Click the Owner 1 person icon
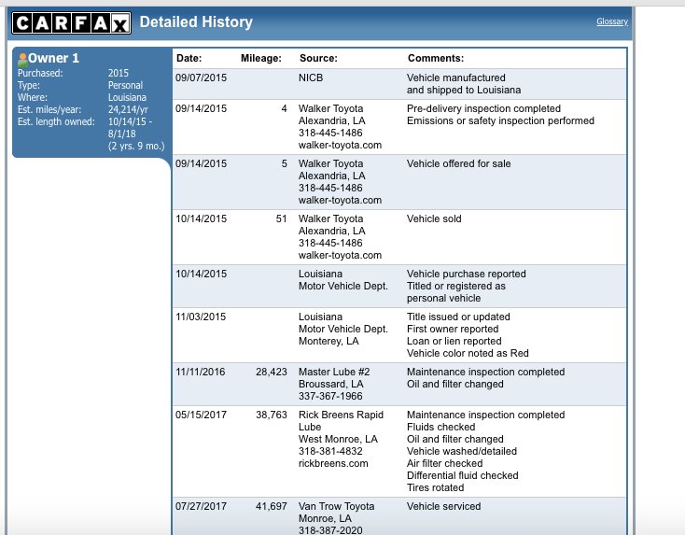 coord(22,60)
